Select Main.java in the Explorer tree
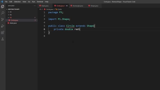 (x=21, y=23)
